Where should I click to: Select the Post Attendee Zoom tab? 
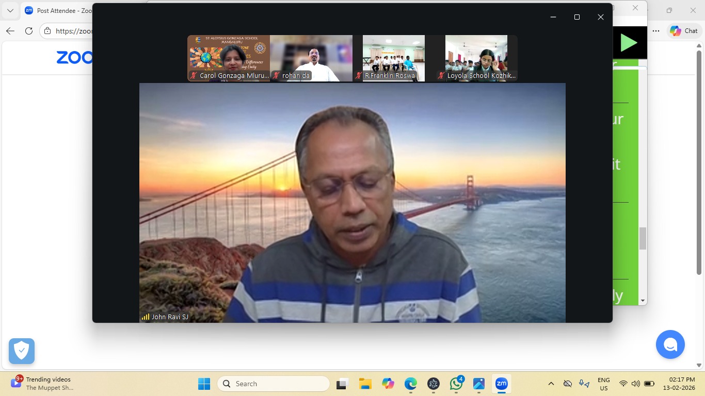(x=57, y=10)
